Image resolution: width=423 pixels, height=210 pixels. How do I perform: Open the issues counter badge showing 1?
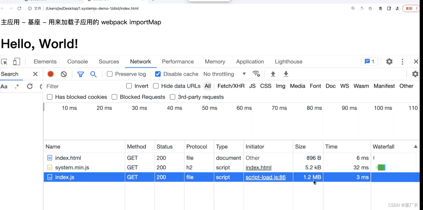point(369,62)
